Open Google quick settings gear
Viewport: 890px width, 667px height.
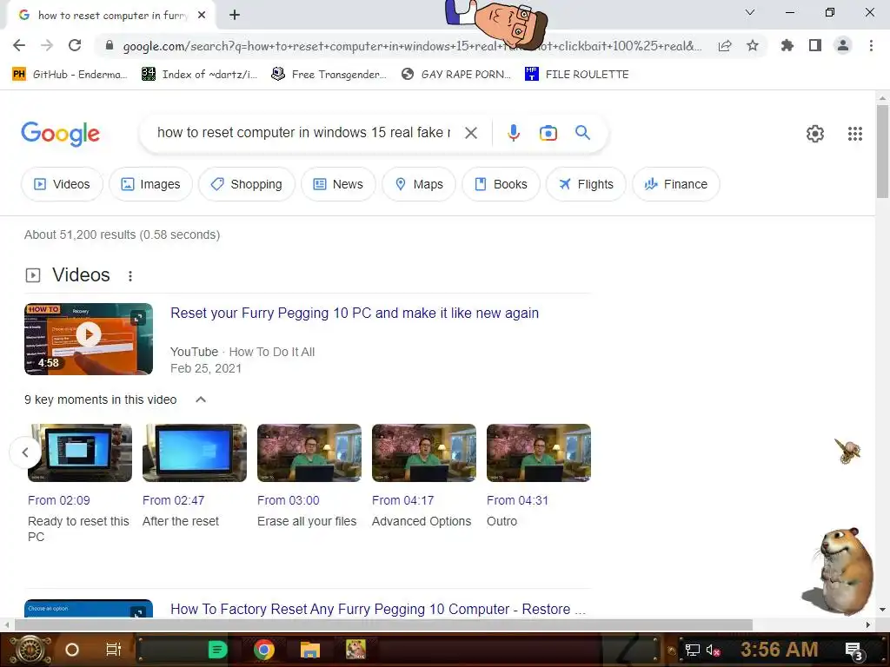click(815, 133)
